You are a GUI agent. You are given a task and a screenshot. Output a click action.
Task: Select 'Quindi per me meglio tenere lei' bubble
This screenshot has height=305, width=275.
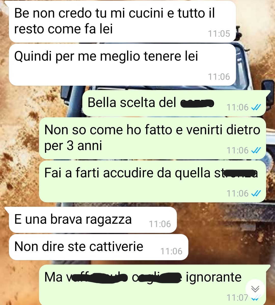[x=122, y=65]
